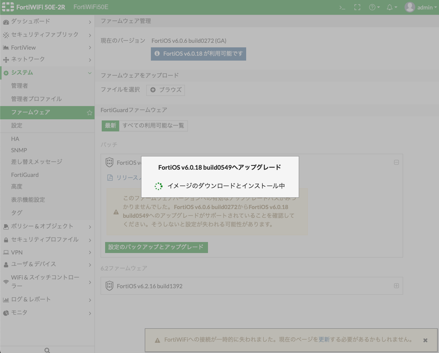The width and height of the screenshot is (439, 353).
Task: Dismiss the connection lost notification
Action: pos(425,340)
